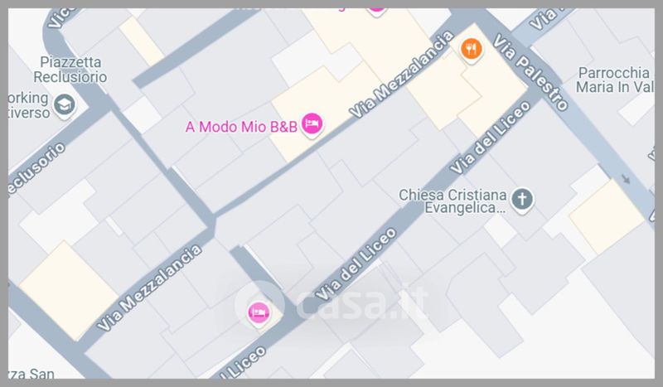This screenshot has height=387, width=663.
Task: Click the graduation cap school marker
Action: [65, 104]
